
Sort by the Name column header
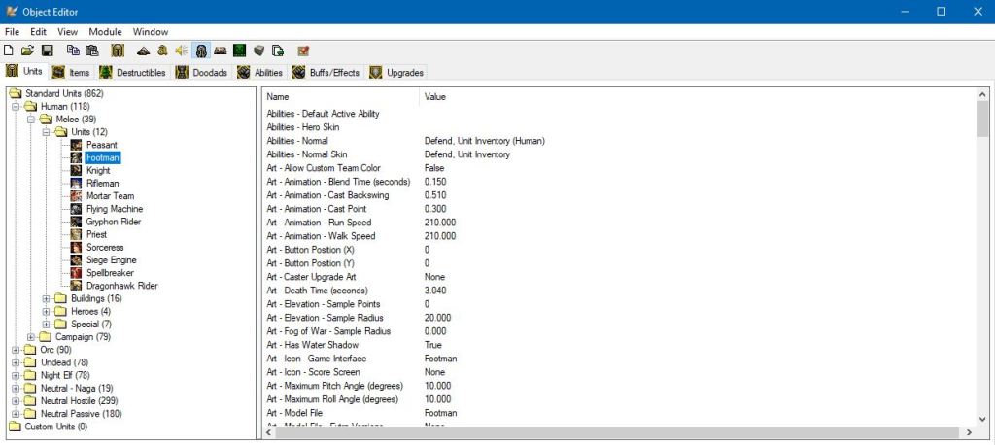pyautogui.click(x=340, y=97)
